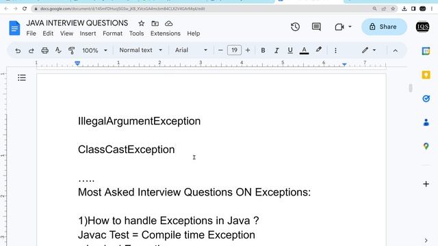Screen dimensions: 438x246
Task: Select the right indent marker on ruler
Action: pyautogui.click(x=344, y=64)
